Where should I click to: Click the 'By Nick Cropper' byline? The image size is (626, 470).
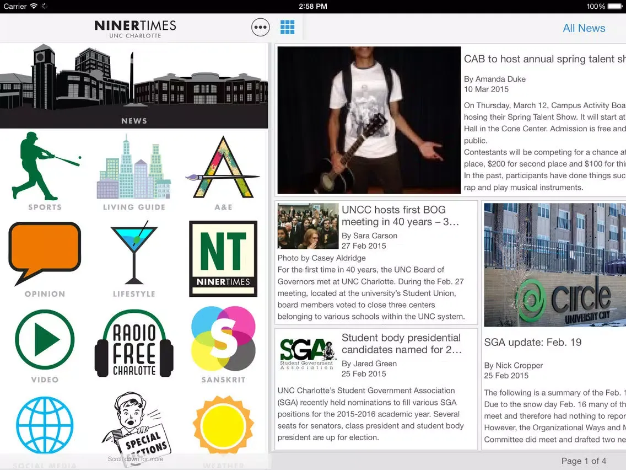[514, 365]
